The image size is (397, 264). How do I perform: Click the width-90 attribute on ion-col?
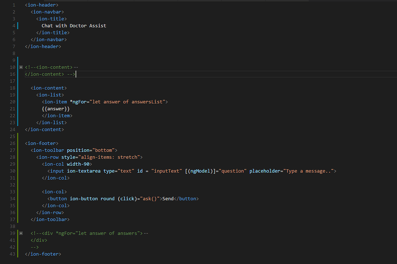tap(78, 164)
